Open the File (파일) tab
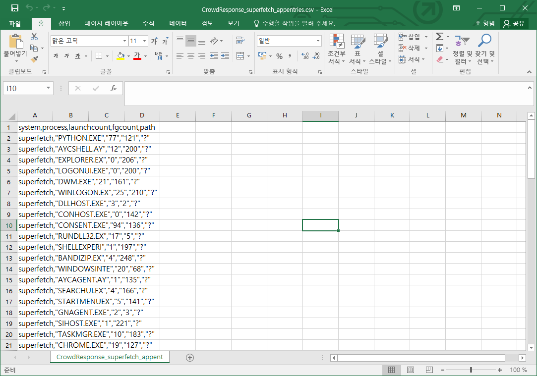This screenshot has width=537, height=376. (15, 23)
